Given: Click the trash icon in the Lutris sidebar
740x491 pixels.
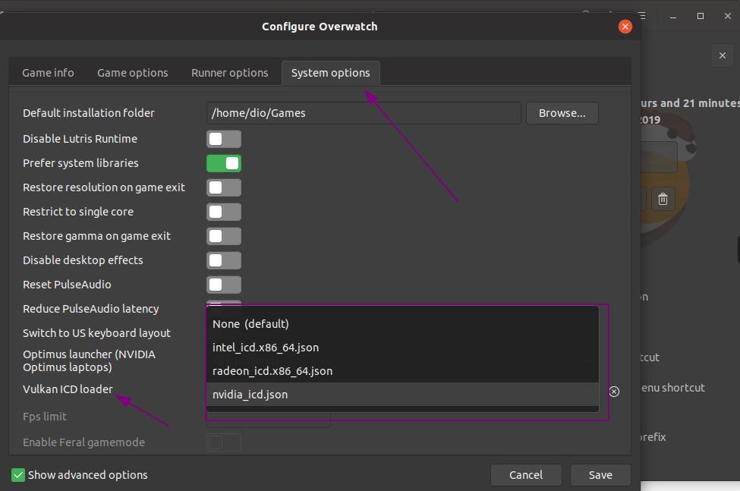Looking at the screenshot, I should click(662, 198).
